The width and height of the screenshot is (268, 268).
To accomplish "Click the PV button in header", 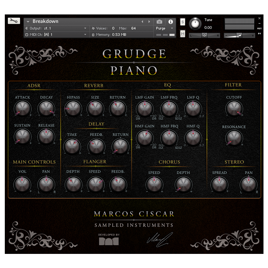I will pos(259,34).
